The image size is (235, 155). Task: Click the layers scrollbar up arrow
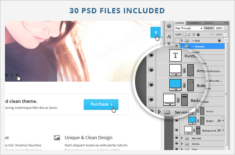pos(227,40)
